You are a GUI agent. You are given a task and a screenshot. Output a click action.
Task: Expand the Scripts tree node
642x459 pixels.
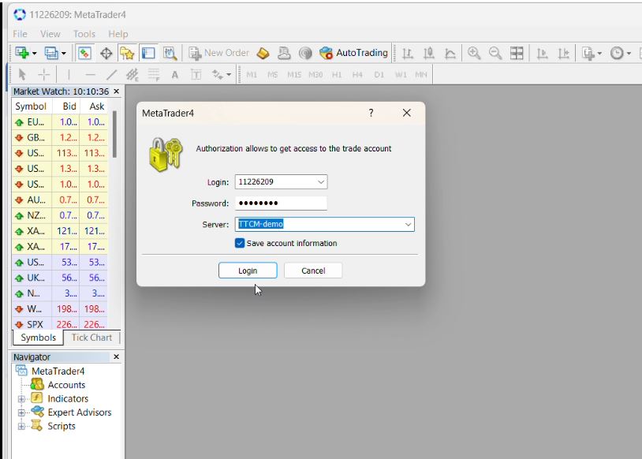tap(22, 426)
